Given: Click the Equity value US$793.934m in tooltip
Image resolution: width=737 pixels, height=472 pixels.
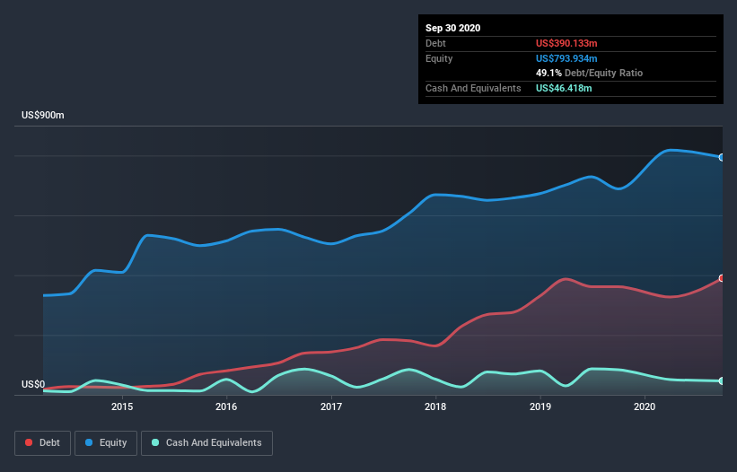Looking at the screenshot, I should coord(566,58).
